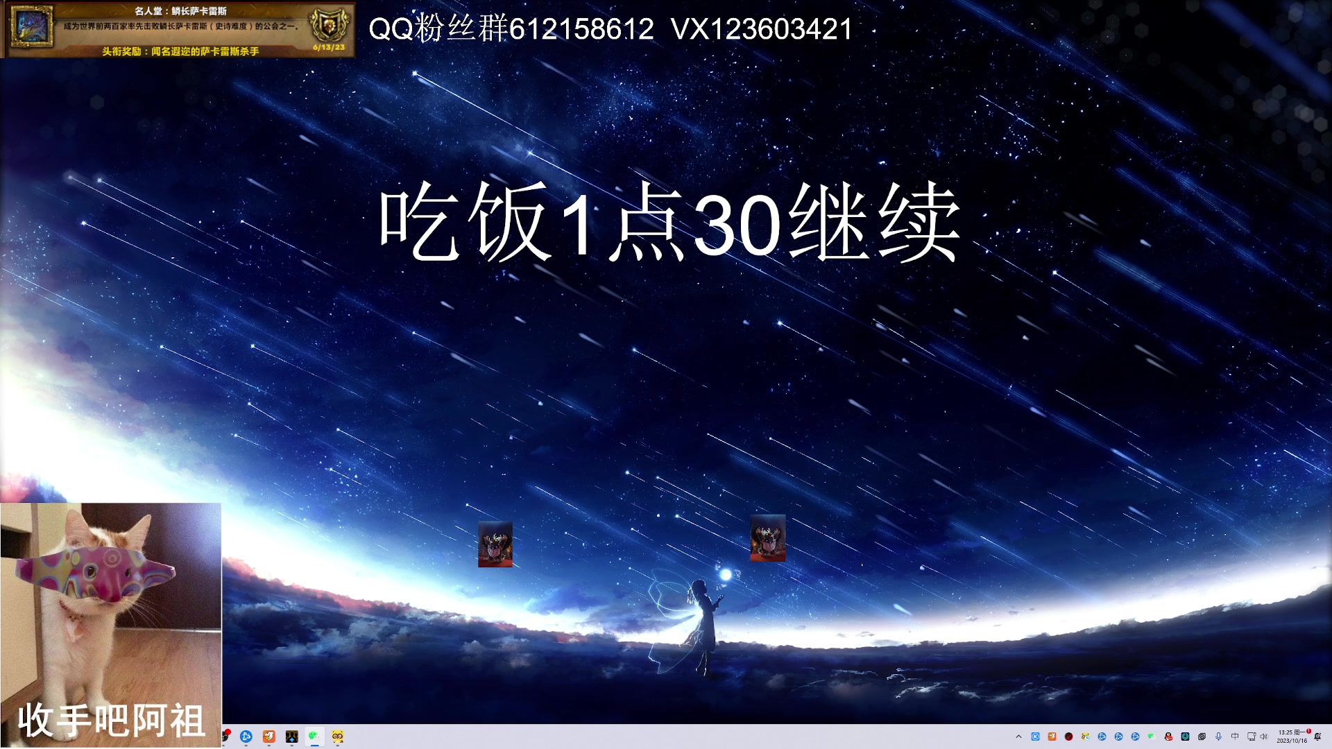Click the text 头衔奖励：闻名遐迩的萨卡雷斯杀手
1332x749 pixels.
point(180,51)
